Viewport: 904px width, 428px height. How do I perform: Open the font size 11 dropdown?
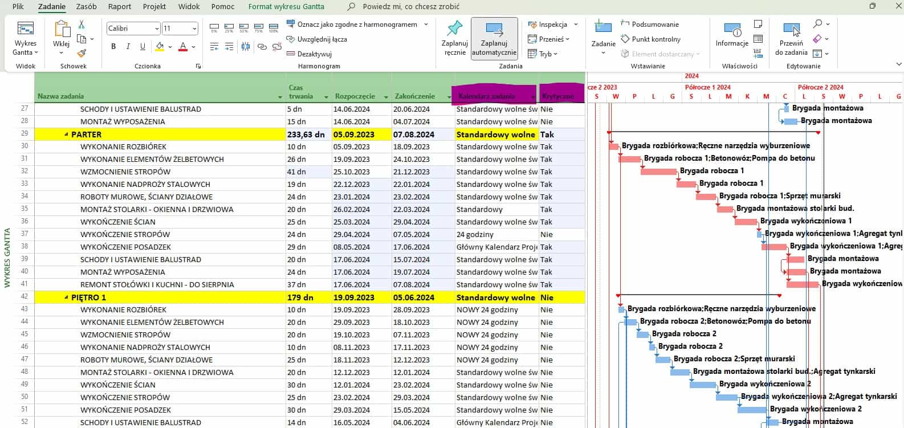click(194, 28)
